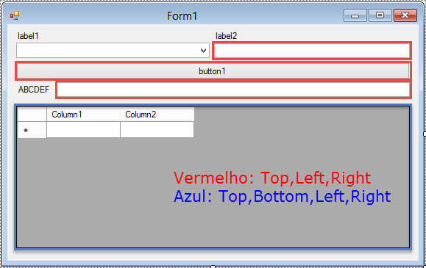
Task: Click the Column1 header in the grid
Action: pos(83,115)
